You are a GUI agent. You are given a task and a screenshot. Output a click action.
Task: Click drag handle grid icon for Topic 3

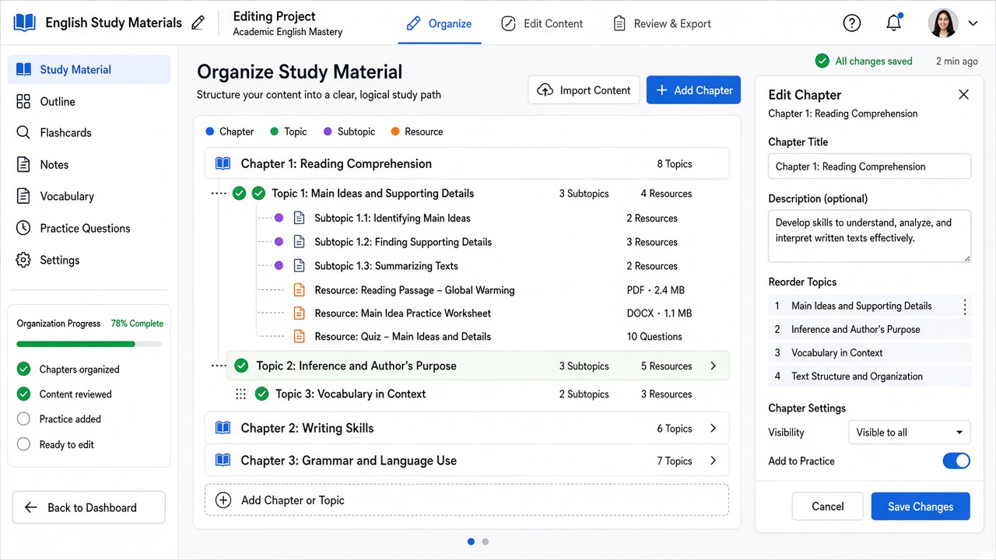pos(241,394)
